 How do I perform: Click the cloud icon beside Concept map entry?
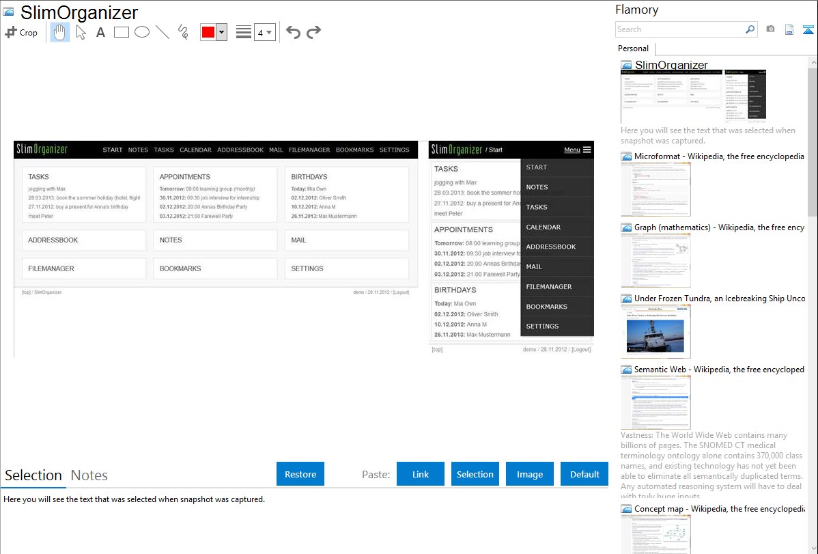[627, 509]
